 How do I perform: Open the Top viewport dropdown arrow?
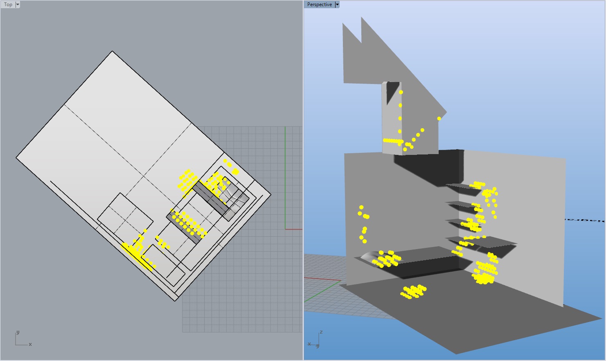[18, 5]
